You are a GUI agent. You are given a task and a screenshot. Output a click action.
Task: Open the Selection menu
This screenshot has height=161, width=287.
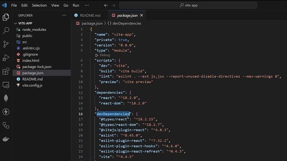39,5
